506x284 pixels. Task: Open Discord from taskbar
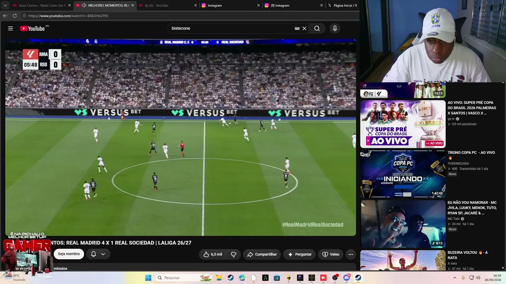347,278
